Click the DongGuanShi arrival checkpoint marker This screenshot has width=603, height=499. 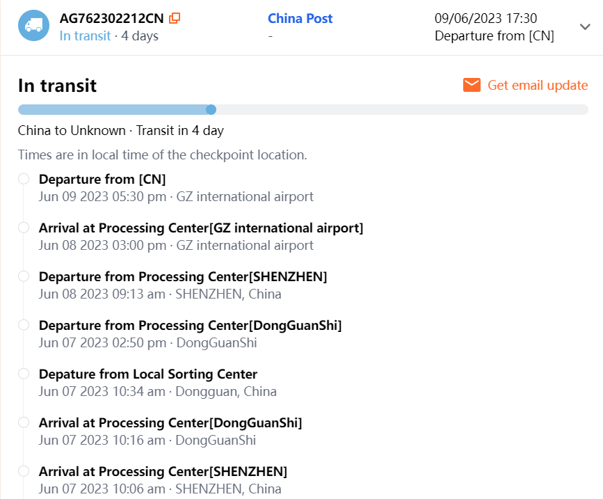click(x=24, y=422)
